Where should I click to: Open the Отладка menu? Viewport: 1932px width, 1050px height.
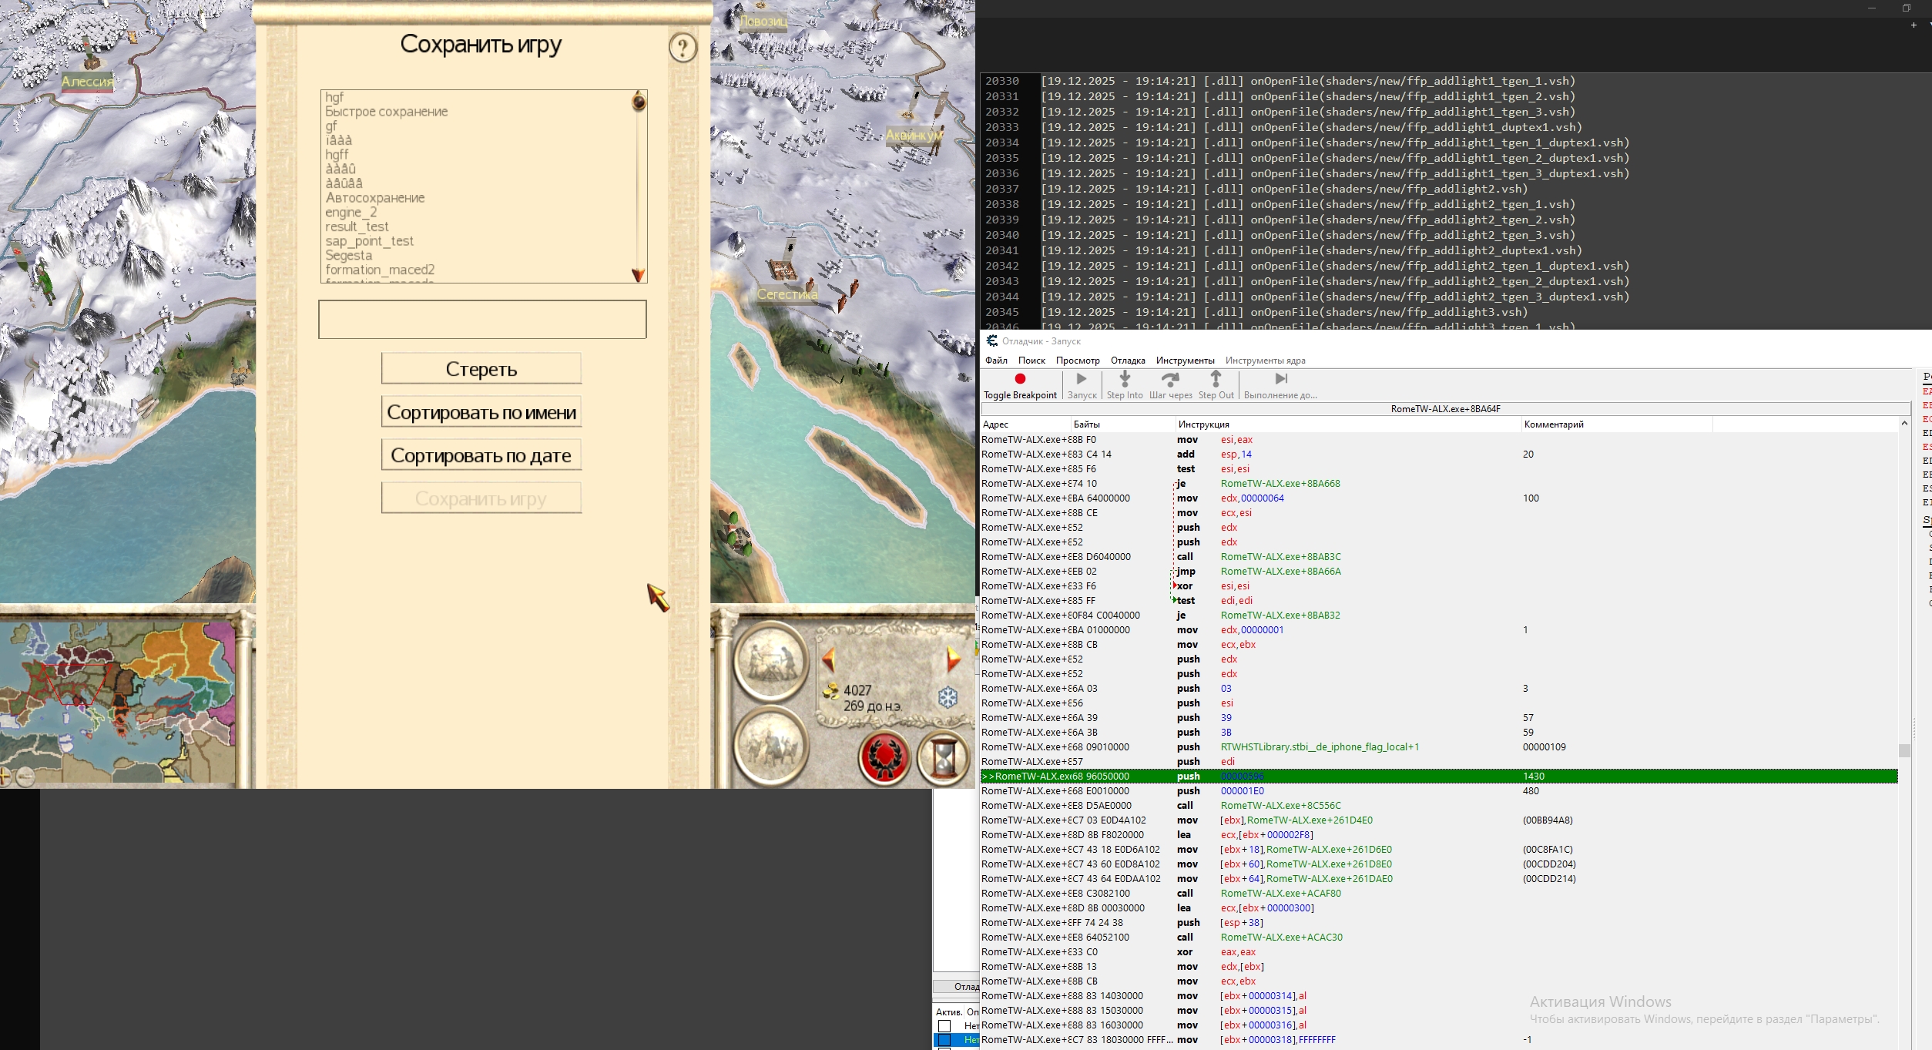1128,361
